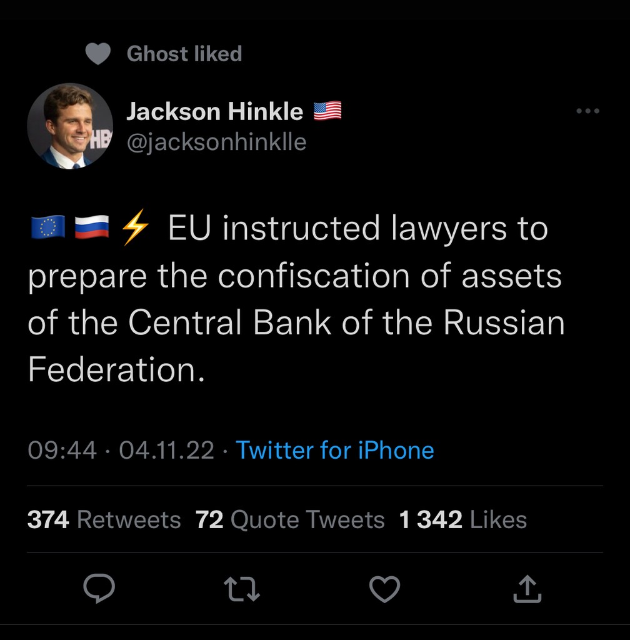Click the small heart beside Ghost liked
Screen dimensions: 630x640
point(97,54)
